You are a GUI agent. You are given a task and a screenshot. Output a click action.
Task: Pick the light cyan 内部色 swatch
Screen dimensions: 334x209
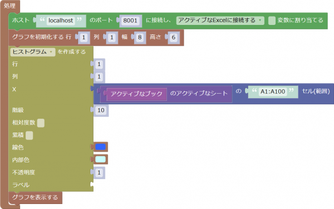[100, 159]
